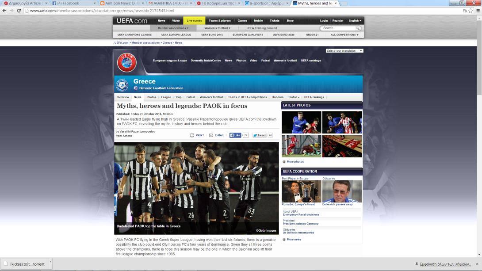Open the Member associations dropdown
This screenshot has height=271, width=482.
pos(173,28)
